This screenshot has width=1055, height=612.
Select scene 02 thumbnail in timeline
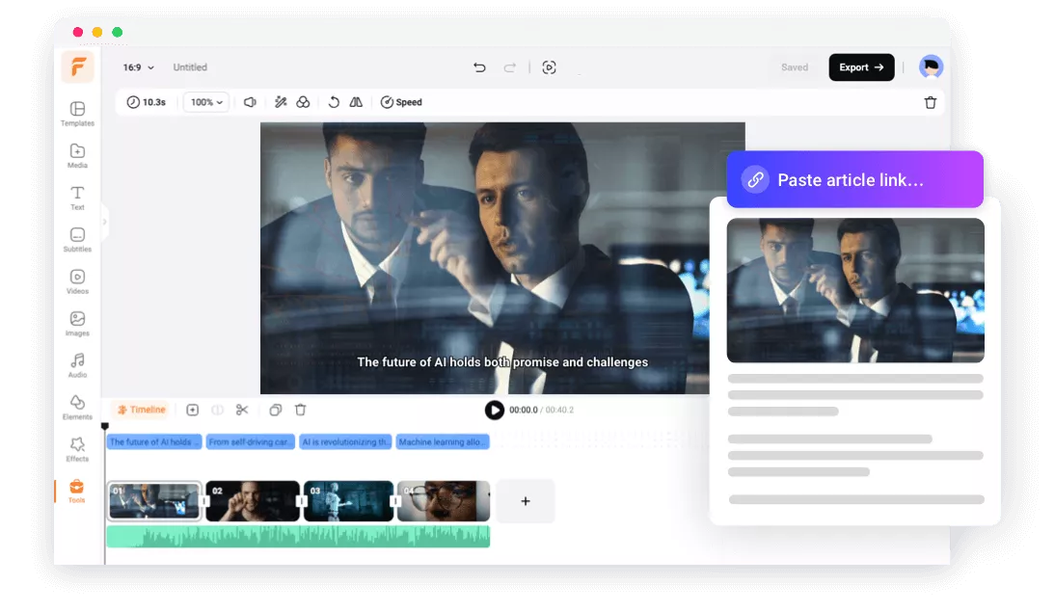[253, 501]
